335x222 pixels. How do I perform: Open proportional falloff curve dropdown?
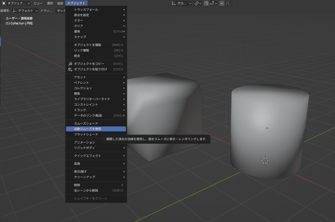229,3
